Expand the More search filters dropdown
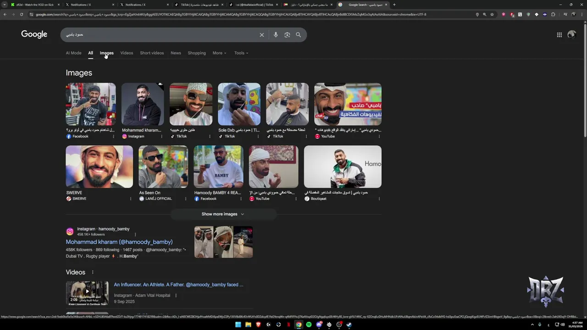Screen dimensions: 587x330 pos(219,53)
